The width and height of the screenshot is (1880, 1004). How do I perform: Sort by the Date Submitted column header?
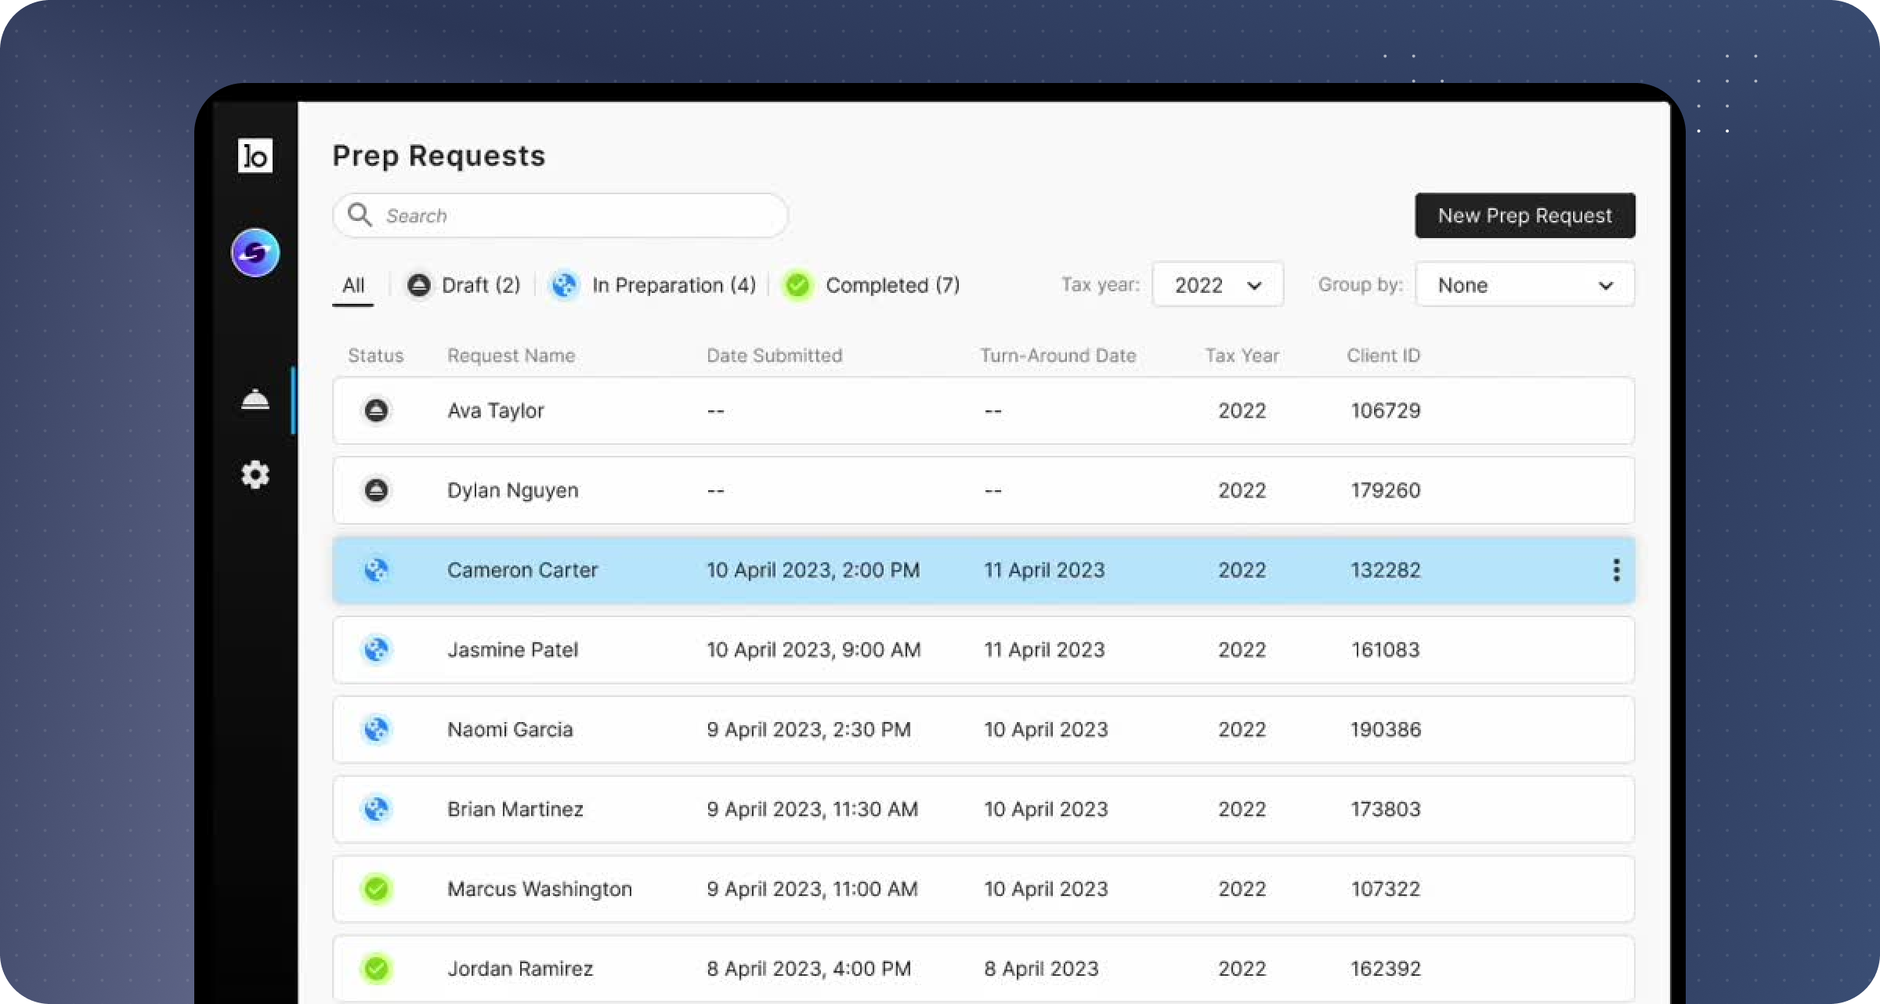pyautogui.click(x=774, y=356)
